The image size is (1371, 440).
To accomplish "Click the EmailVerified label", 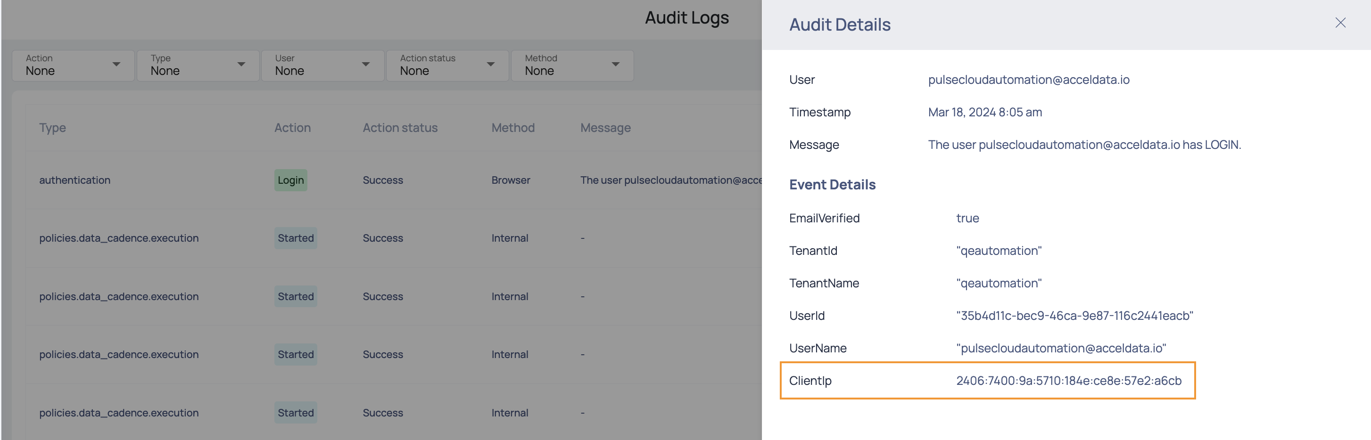I will click(825, 218).
